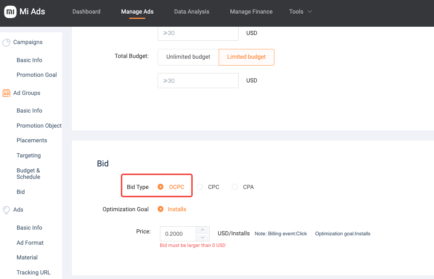The image size is (434, 279).
Task: Switch to the Dashboard tab
Action: click(x=86, y=12)
